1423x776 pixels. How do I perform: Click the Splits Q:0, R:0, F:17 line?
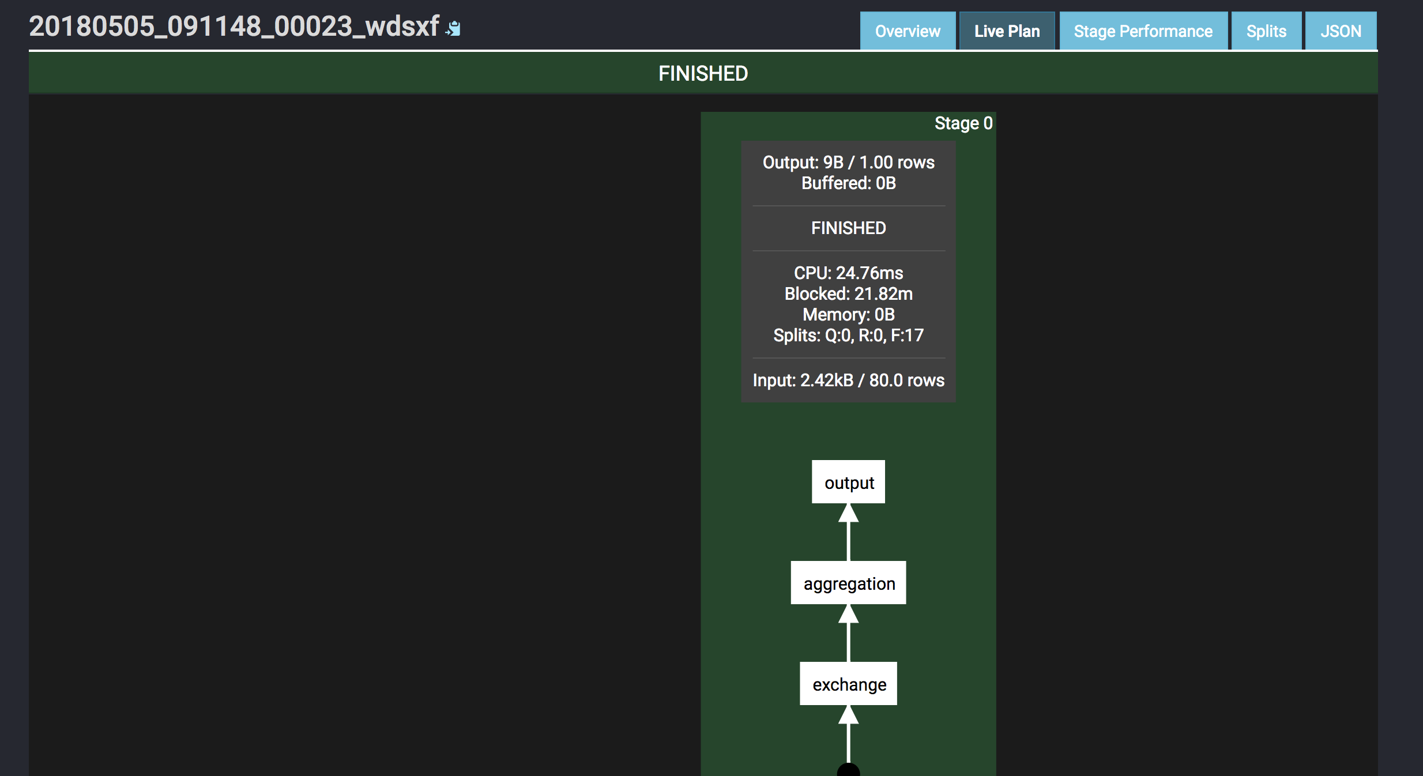coord(848,336)
